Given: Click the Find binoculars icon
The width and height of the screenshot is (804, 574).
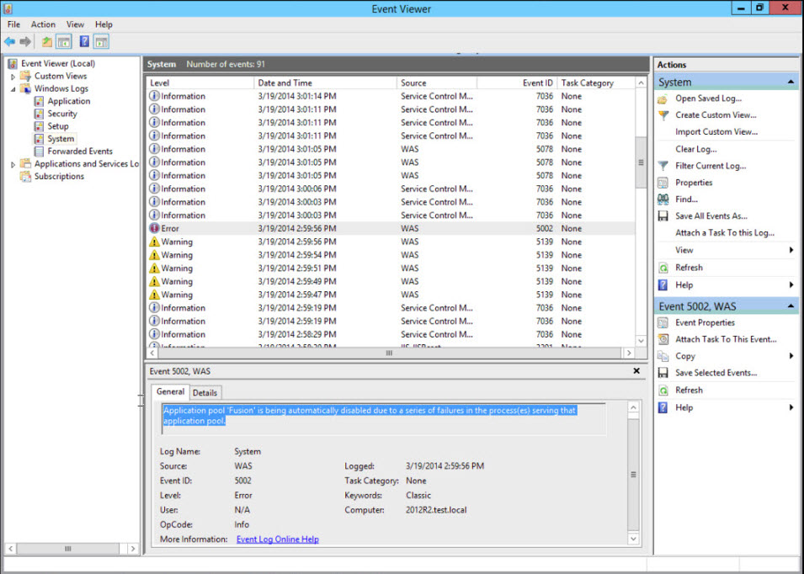Looking at the screenshot, I should (x=663, y=199).
